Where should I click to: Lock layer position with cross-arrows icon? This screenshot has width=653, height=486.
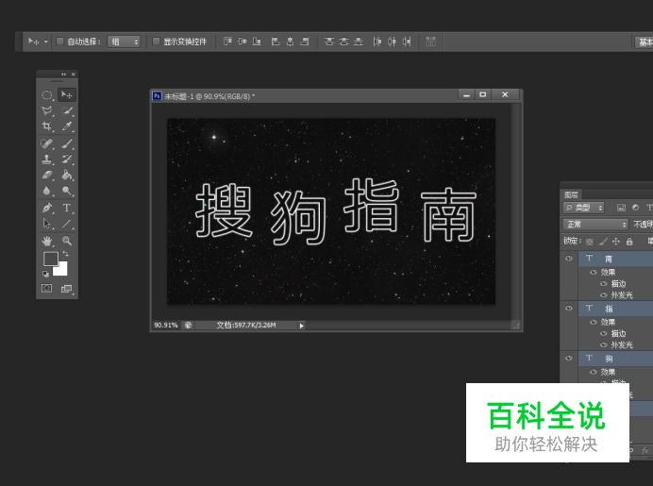click(x=616, y=242)
